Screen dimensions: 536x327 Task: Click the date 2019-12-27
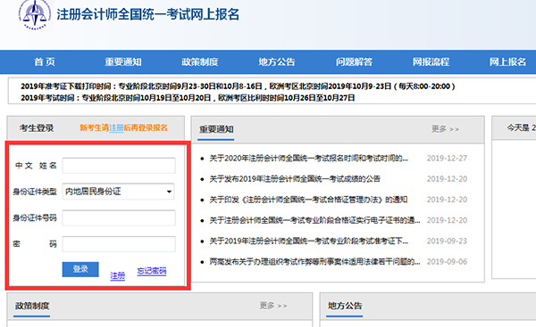coord(447,159)
